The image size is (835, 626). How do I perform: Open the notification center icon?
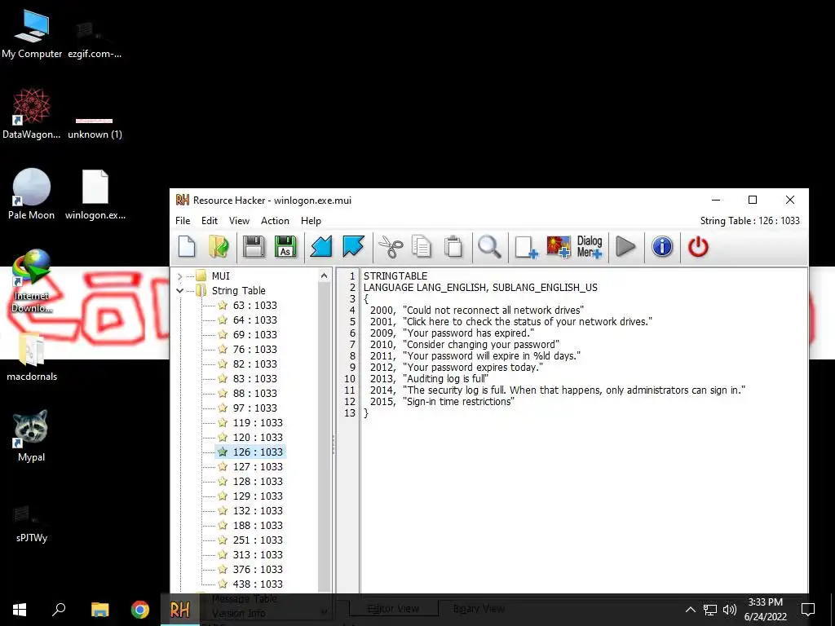808,610
